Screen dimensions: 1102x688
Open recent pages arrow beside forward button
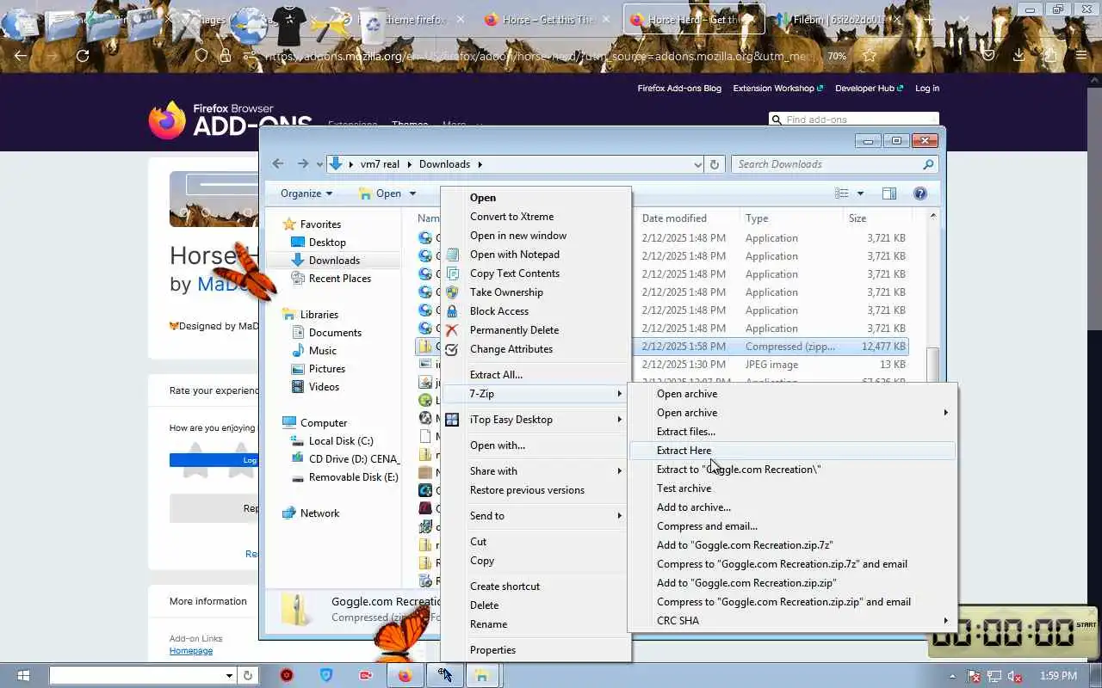click(319, 164)
